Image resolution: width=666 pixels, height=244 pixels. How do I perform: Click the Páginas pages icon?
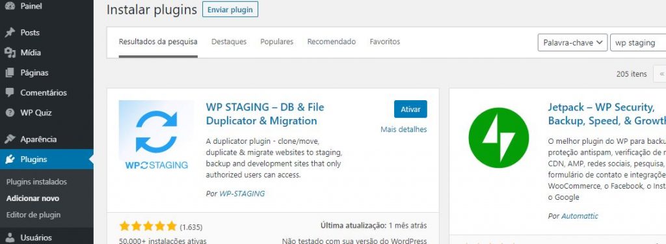coord(10,73)
